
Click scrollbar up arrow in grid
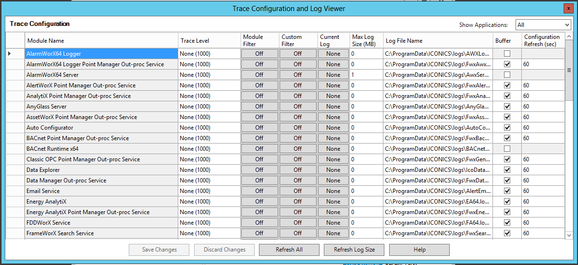point(569,36)
